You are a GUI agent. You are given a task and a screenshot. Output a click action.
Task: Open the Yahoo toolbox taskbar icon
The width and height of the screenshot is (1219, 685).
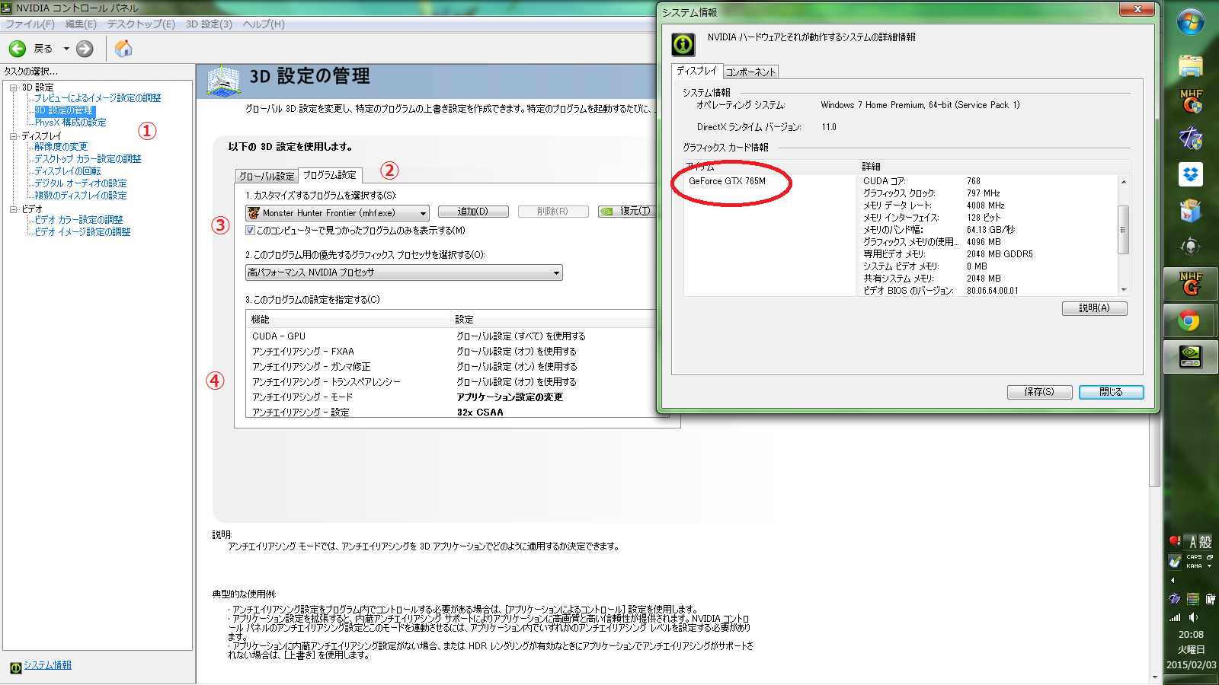(x=1191, y=210)
